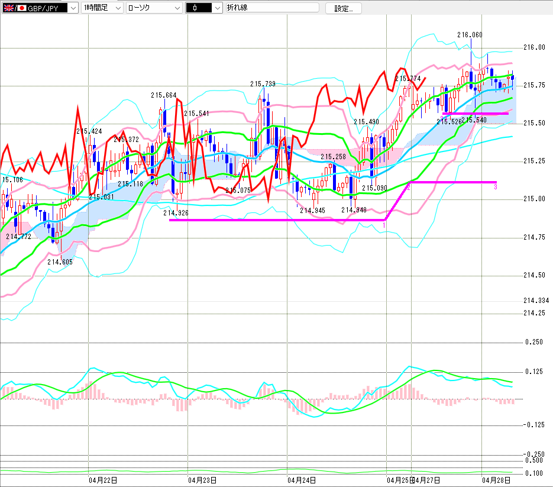Select the 04月22日 date on time axis
Image resolution: width=553 pixels, height=487 pixels.
(102, 479)
